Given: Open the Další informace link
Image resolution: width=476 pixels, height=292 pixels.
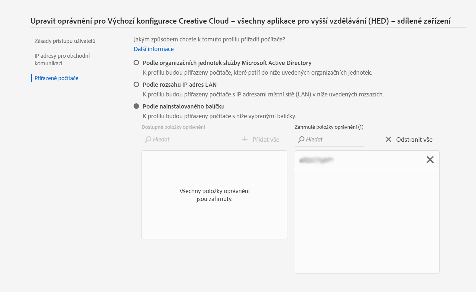Looking at the screenshot, I should (x=154, y=49).
